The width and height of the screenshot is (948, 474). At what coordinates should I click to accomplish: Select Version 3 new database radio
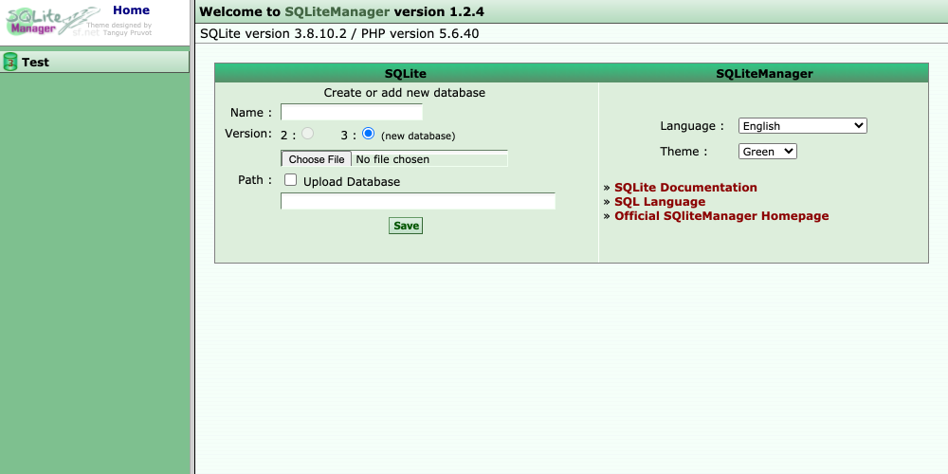click(369, 134)
